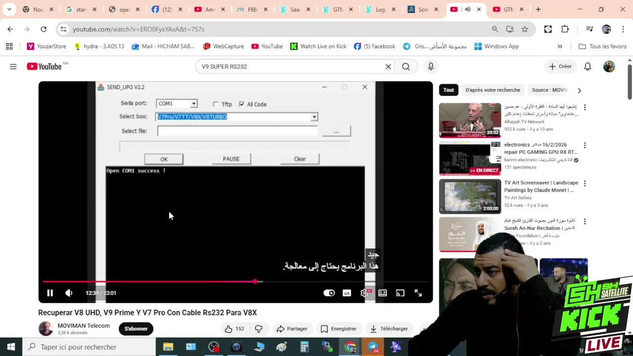Select D'après votre recherche chip

click(x=493, y=90)
